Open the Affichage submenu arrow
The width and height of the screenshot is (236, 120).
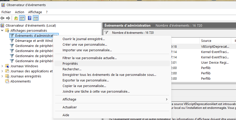click(167, 99)
